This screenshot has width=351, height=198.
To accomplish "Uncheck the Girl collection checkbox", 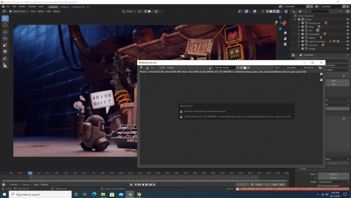I will 303,30.
